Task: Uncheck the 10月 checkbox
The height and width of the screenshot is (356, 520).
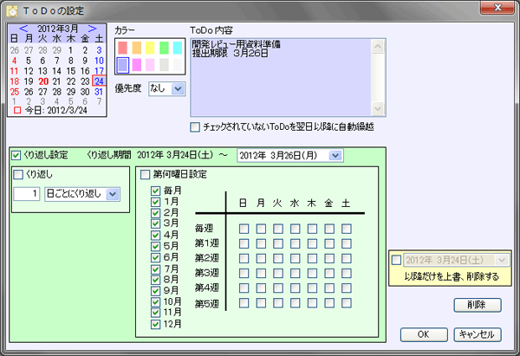Action: click(155, 302)
